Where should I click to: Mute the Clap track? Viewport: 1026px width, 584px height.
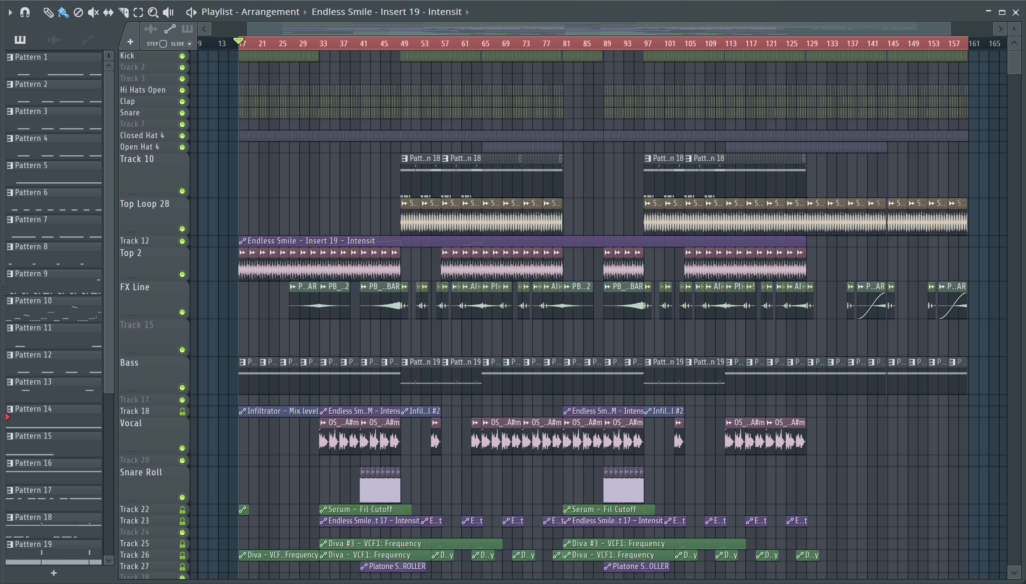182,101
